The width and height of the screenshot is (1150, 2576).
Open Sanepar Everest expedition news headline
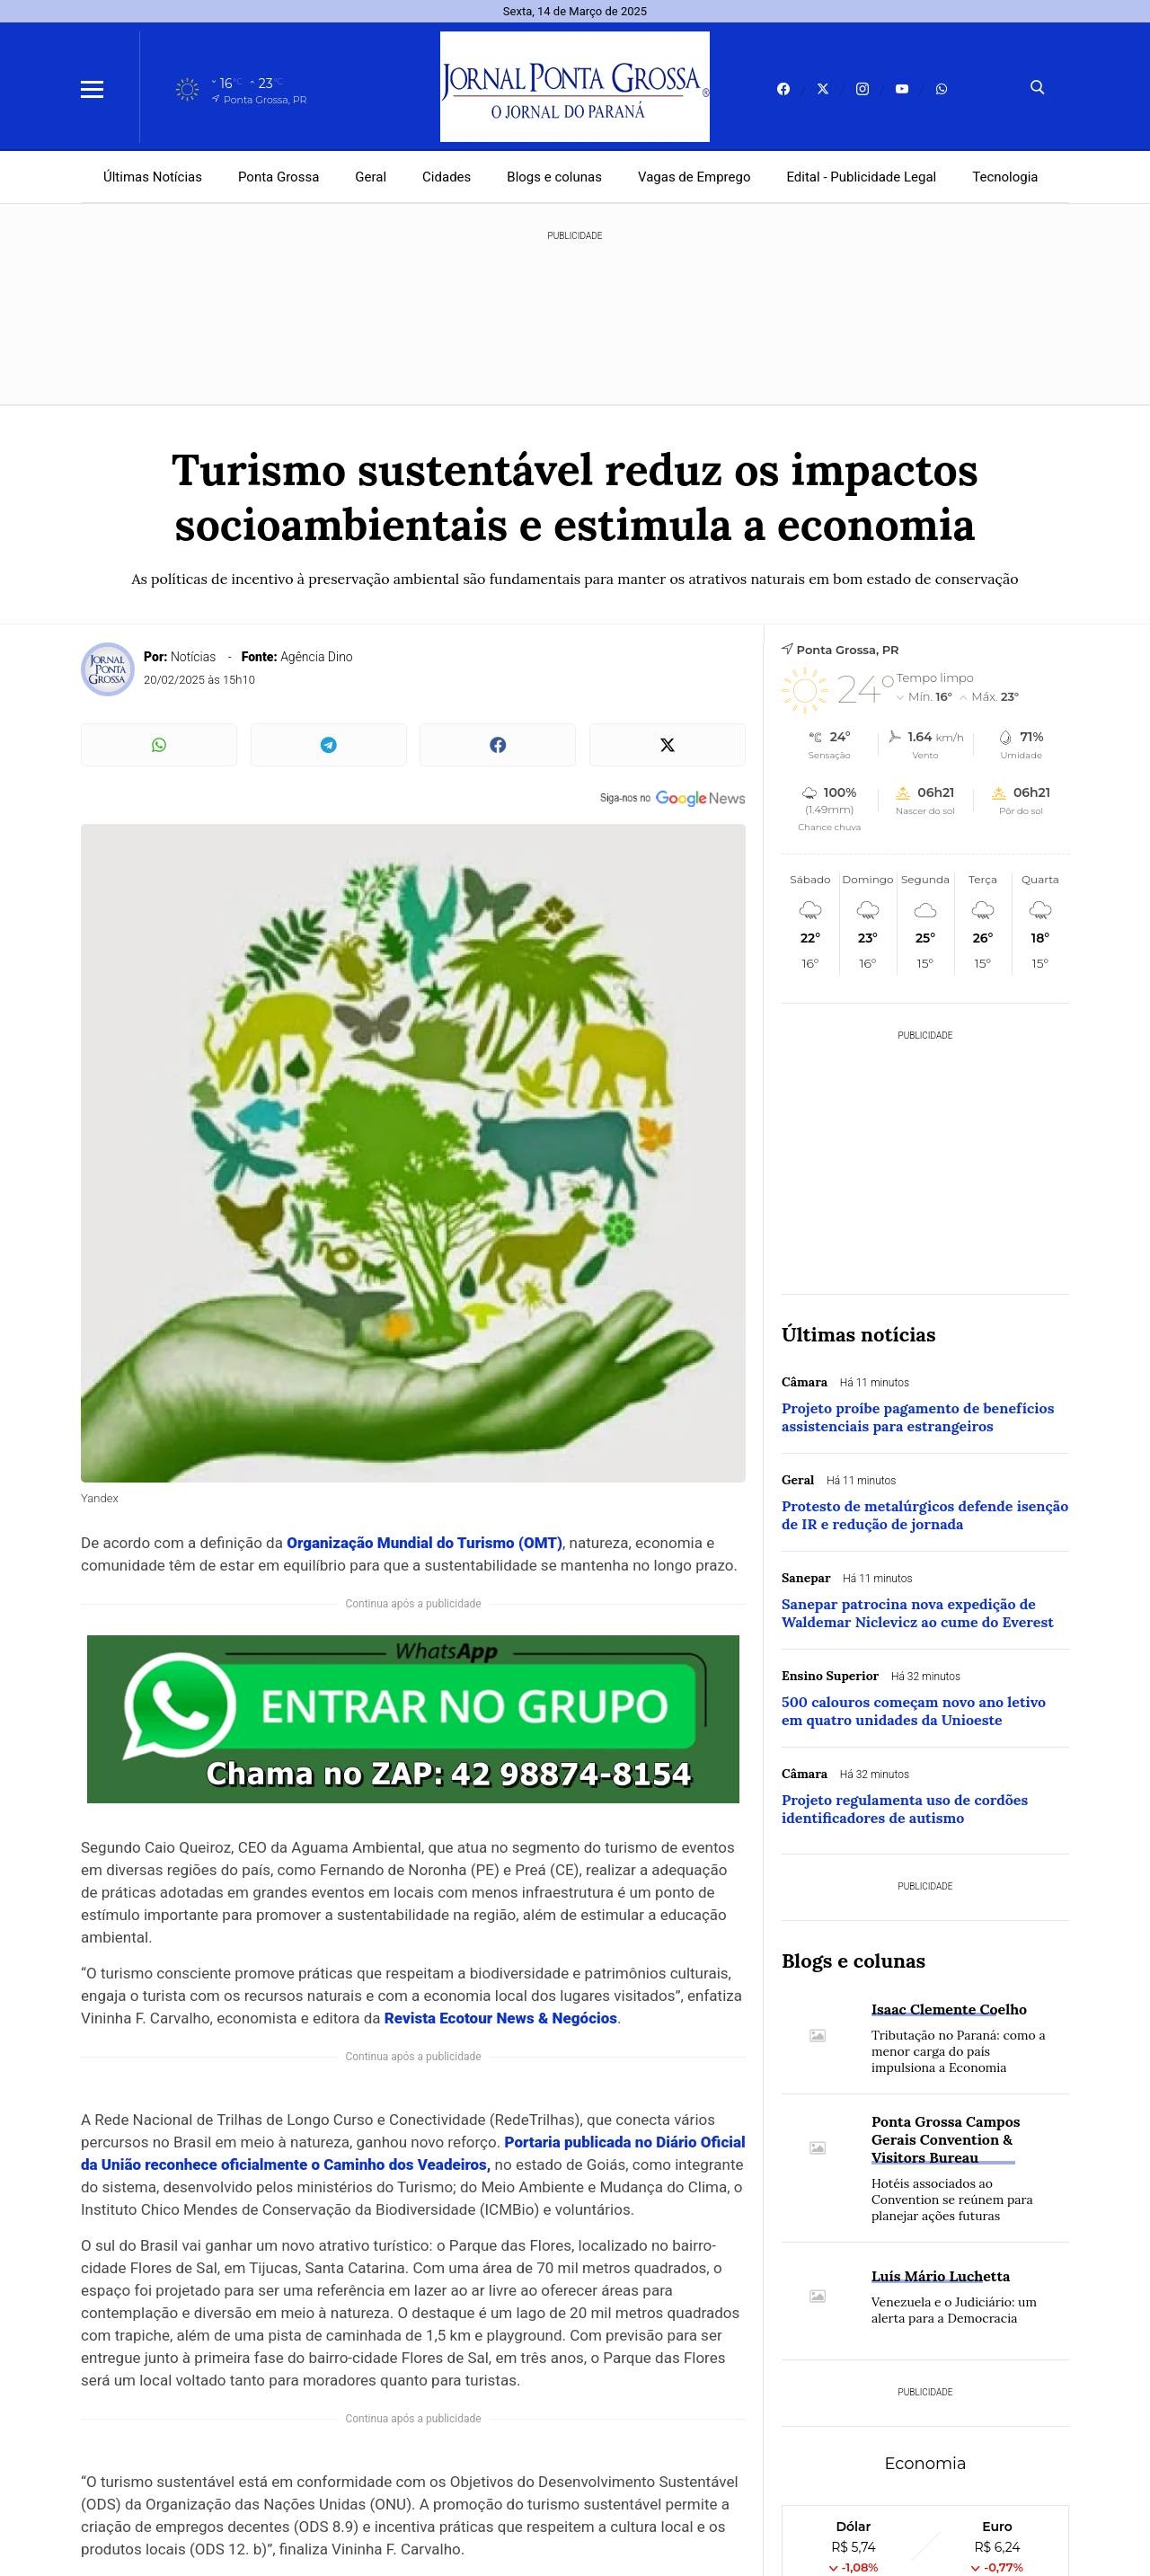pos(917,1613)
